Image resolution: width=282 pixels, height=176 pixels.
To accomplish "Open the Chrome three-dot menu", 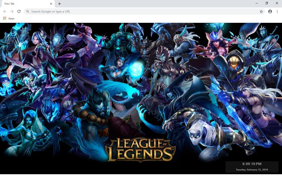I will pyautogui.click(x=277, y=11).
